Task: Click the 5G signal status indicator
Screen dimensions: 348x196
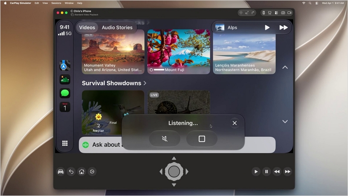Action: click(64, 33)
